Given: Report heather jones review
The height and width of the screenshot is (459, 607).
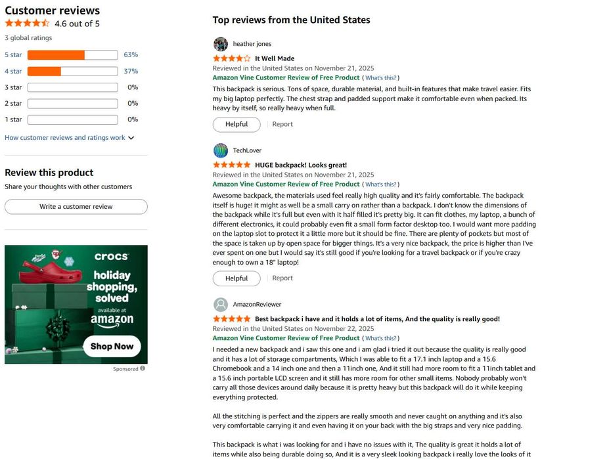Looking at the screenshot, I should 282,124.
